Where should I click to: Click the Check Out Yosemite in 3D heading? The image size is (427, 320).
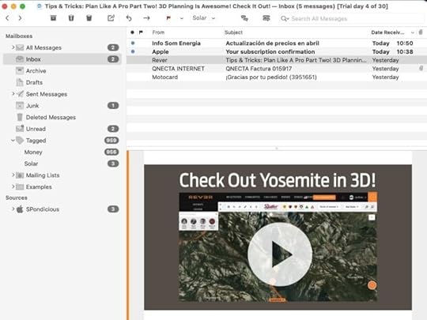(x=278, y=180)
